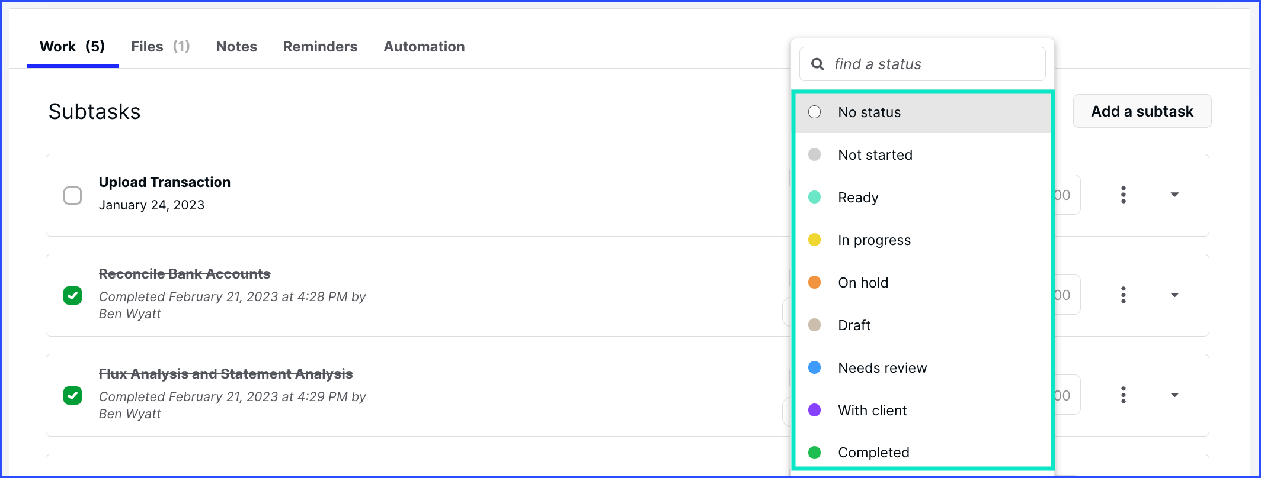Expand the Reconcile Bank Accounts subtask arrow
This screenshot has height=478, width=1261.
[x=1174, y=295]
